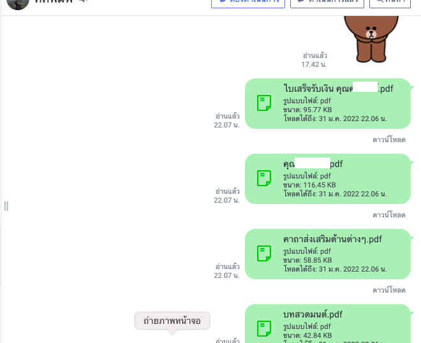Click the file icon of the 95.77 KB receipt PDF

pyautogui.click(x=264, y=103)
